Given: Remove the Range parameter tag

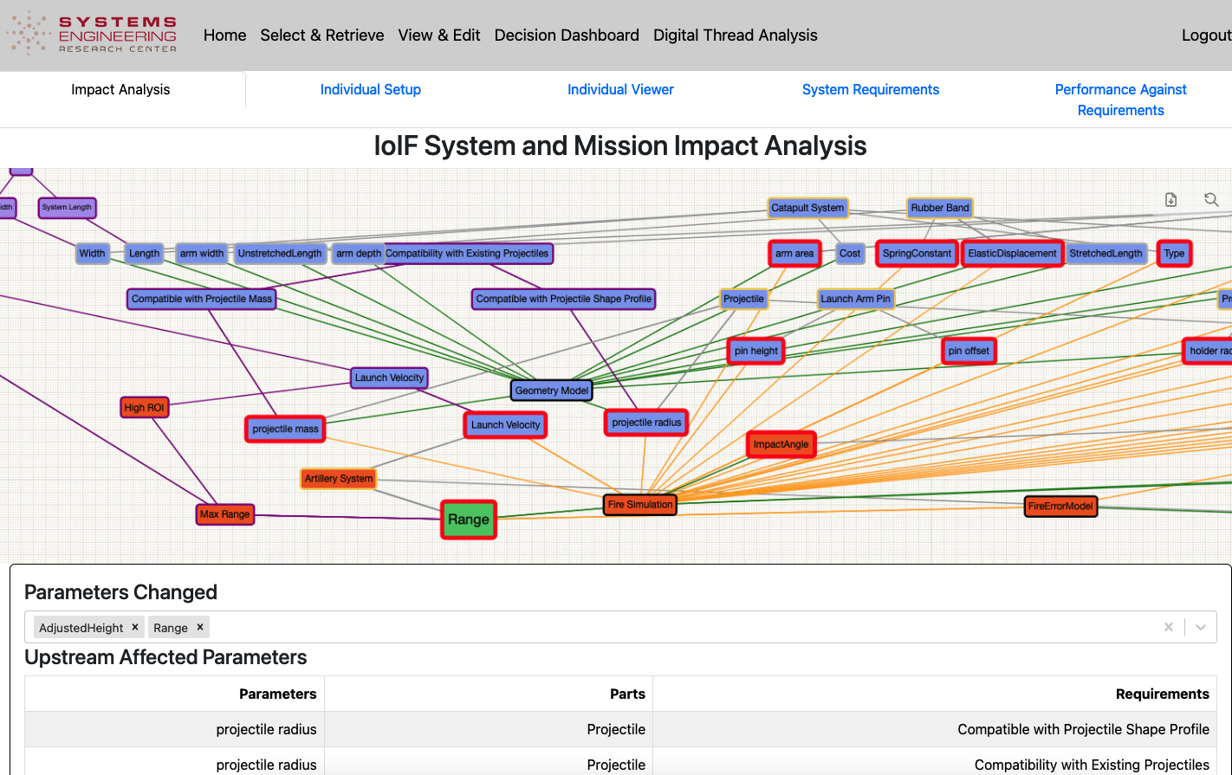Looking at the screenshot, I should tap(200, 627).
